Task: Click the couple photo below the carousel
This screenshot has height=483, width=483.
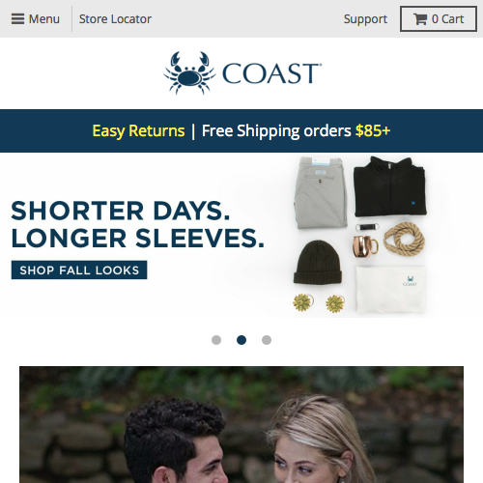Action: pos(241,424)
